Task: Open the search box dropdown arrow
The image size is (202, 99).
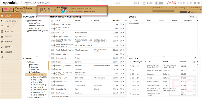Action: click(135, 3)
